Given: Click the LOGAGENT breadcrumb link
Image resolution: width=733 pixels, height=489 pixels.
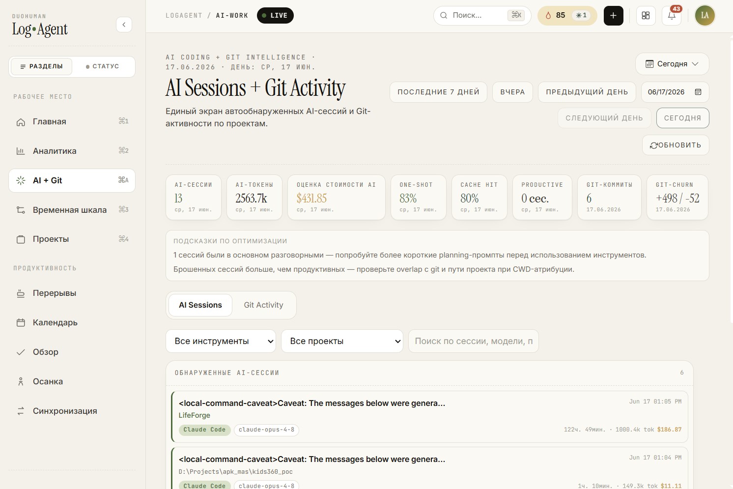Looking at the screenshot, I should click(x=184, y=16).
